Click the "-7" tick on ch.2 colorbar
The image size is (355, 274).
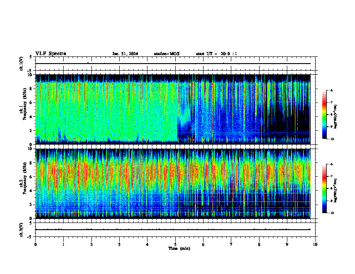click(x=331, y=176)
